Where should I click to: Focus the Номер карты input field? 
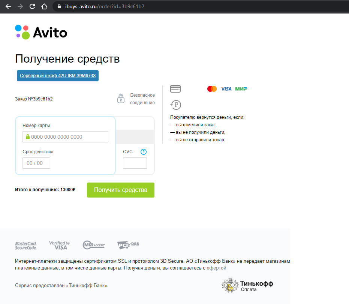coord(66,137)
